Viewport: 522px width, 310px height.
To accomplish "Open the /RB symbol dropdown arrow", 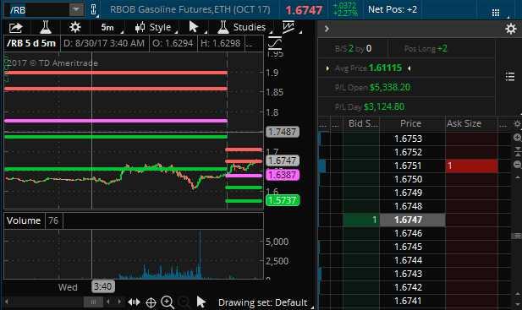I will [x=76, y=9].
